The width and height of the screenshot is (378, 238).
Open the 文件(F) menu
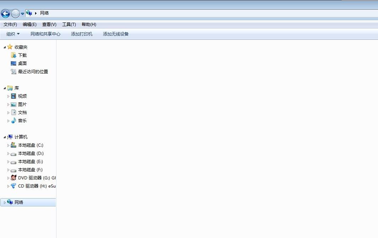tap(10, 25)
